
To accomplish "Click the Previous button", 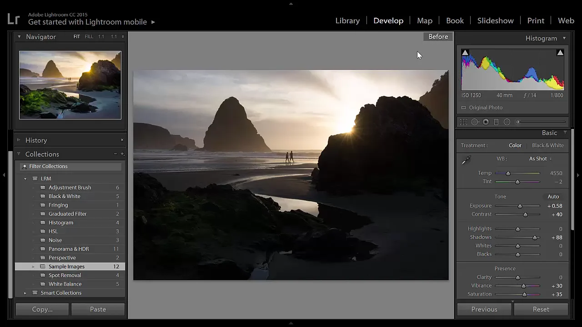I will (x=484, y=309).
